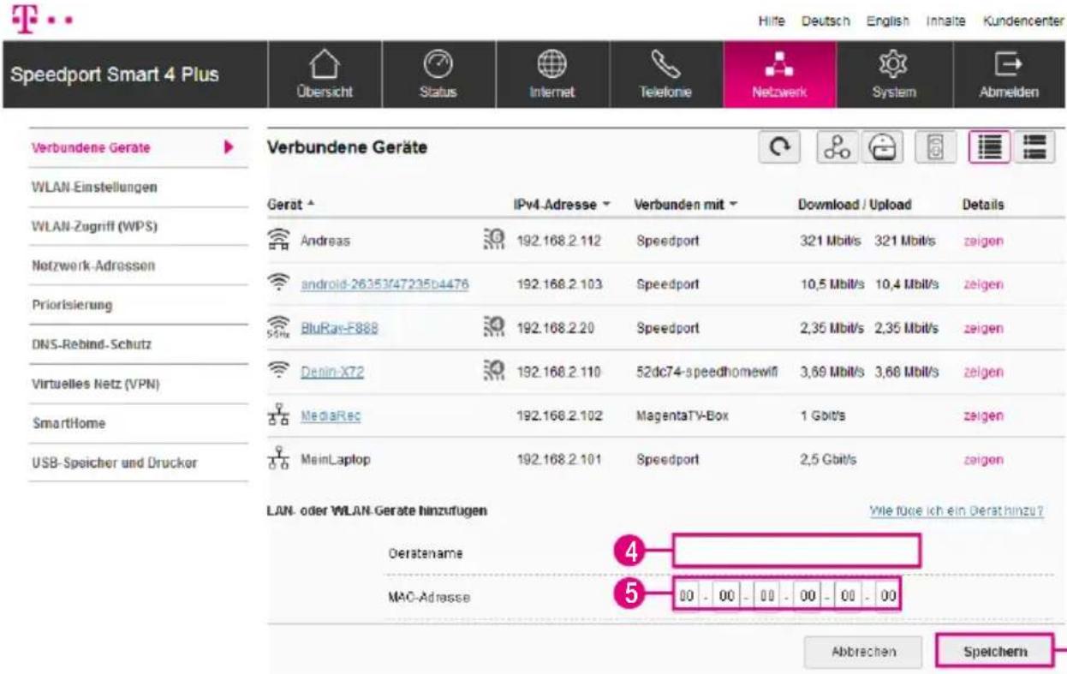Go to the Internet tab
Image resolution: width=1067 pixels, height=674 pixels.
551,76
